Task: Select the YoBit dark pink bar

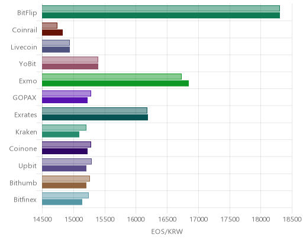Action: click(x=70, y=66)
